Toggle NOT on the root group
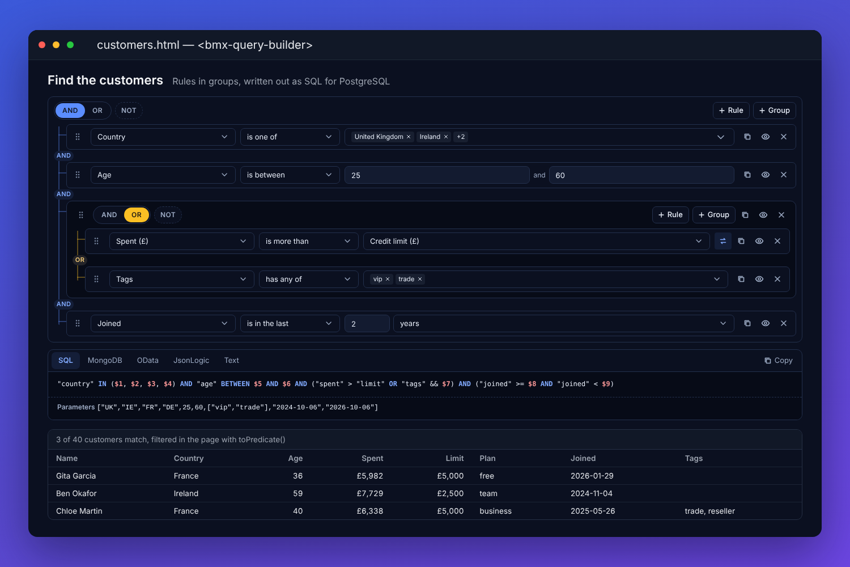This screenshot has width=850, height=567. pyautogui.click(x=129, y=111)
